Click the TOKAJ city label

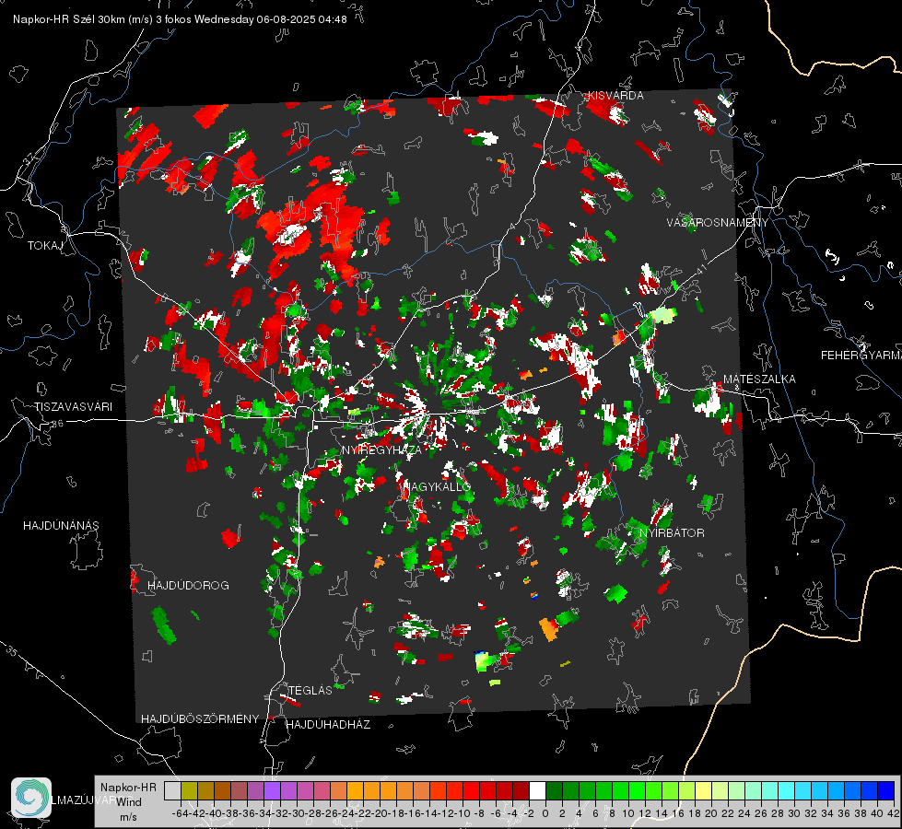coord(45,246)
